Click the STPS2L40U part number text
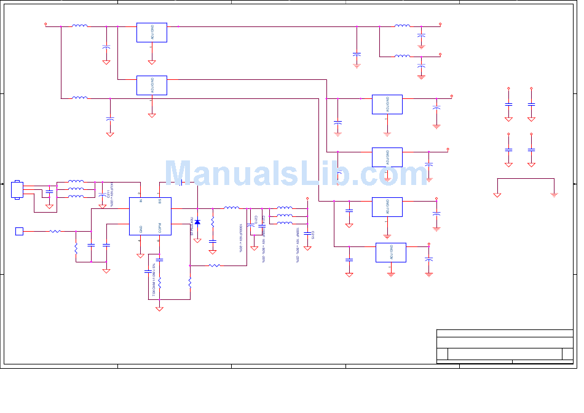 tap(192, 226)
